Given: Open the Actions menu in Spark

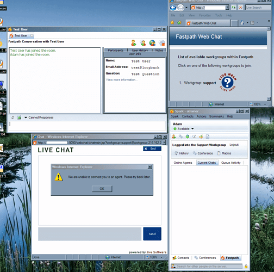Looking at the screenshot, I should (x=201, y=116).
